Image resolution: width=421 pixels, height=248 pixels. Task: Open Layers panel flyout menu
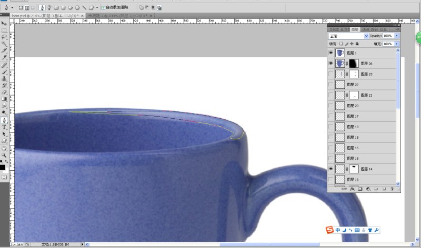click(397, 29)
